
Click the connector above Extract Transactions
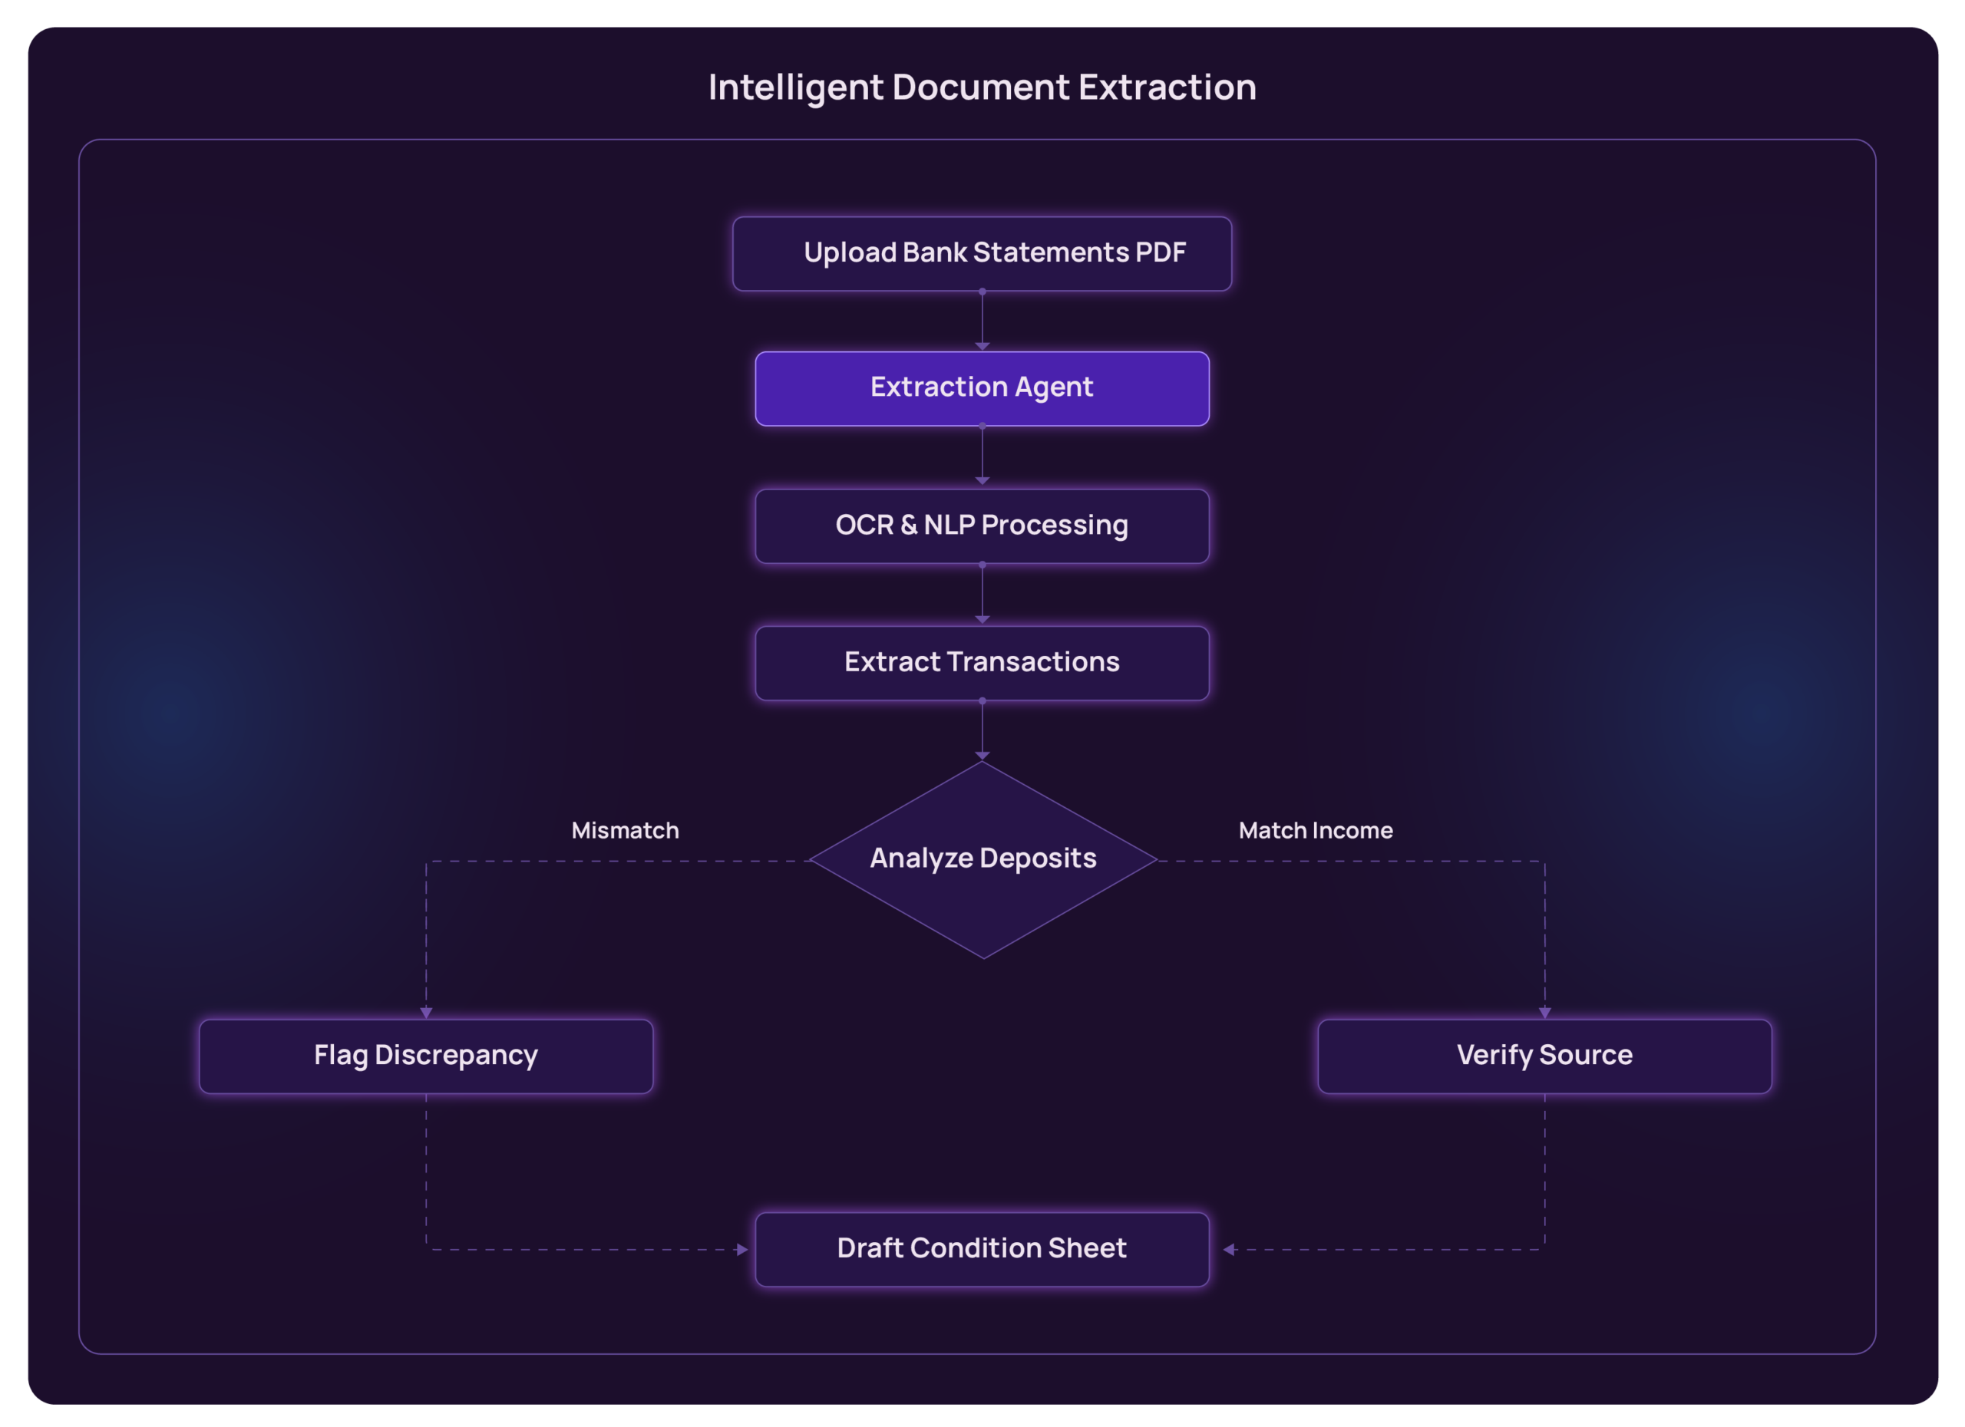click(x=982, y=595)
